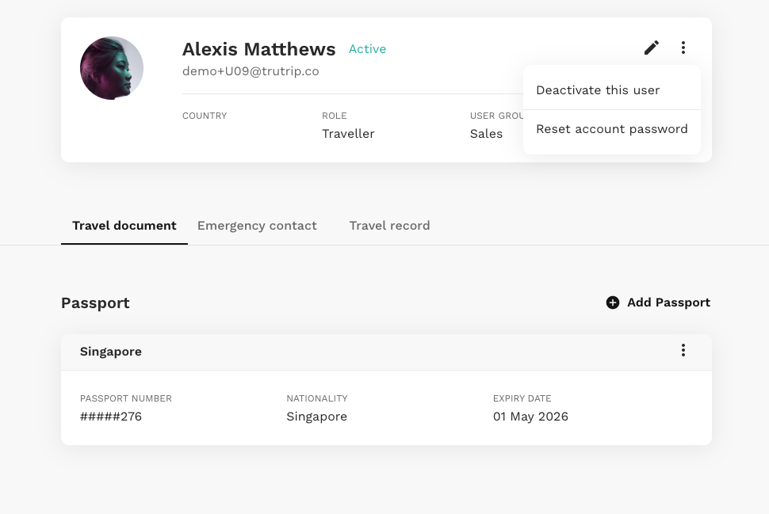Click passport number #####276

coord(111,417)
